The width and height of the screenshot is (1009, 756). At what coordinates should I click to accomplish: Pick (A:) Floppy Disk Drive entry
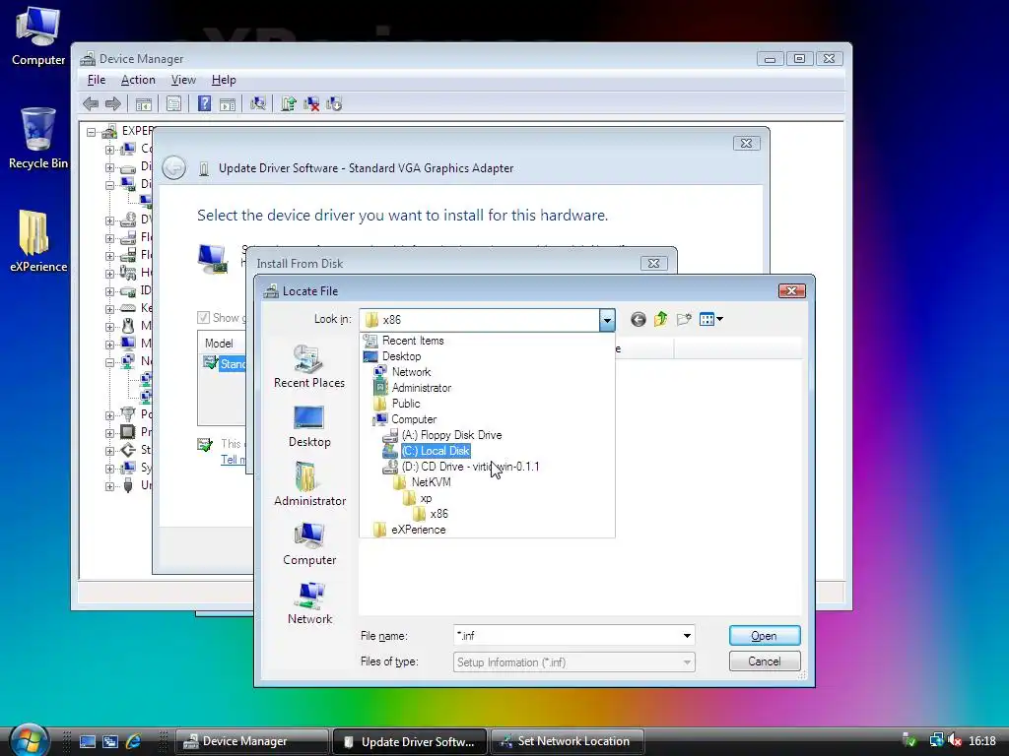[451, 435]
